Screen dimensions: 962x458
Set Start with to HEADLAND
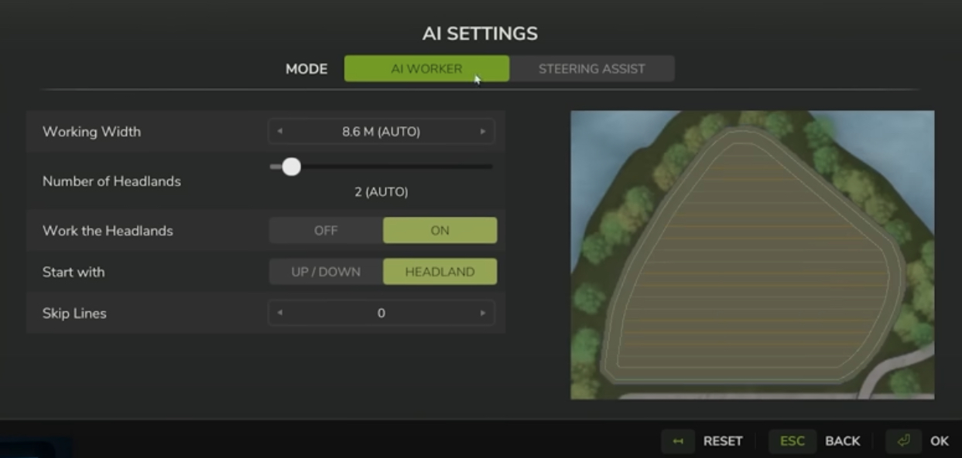[x=440, y=272]
